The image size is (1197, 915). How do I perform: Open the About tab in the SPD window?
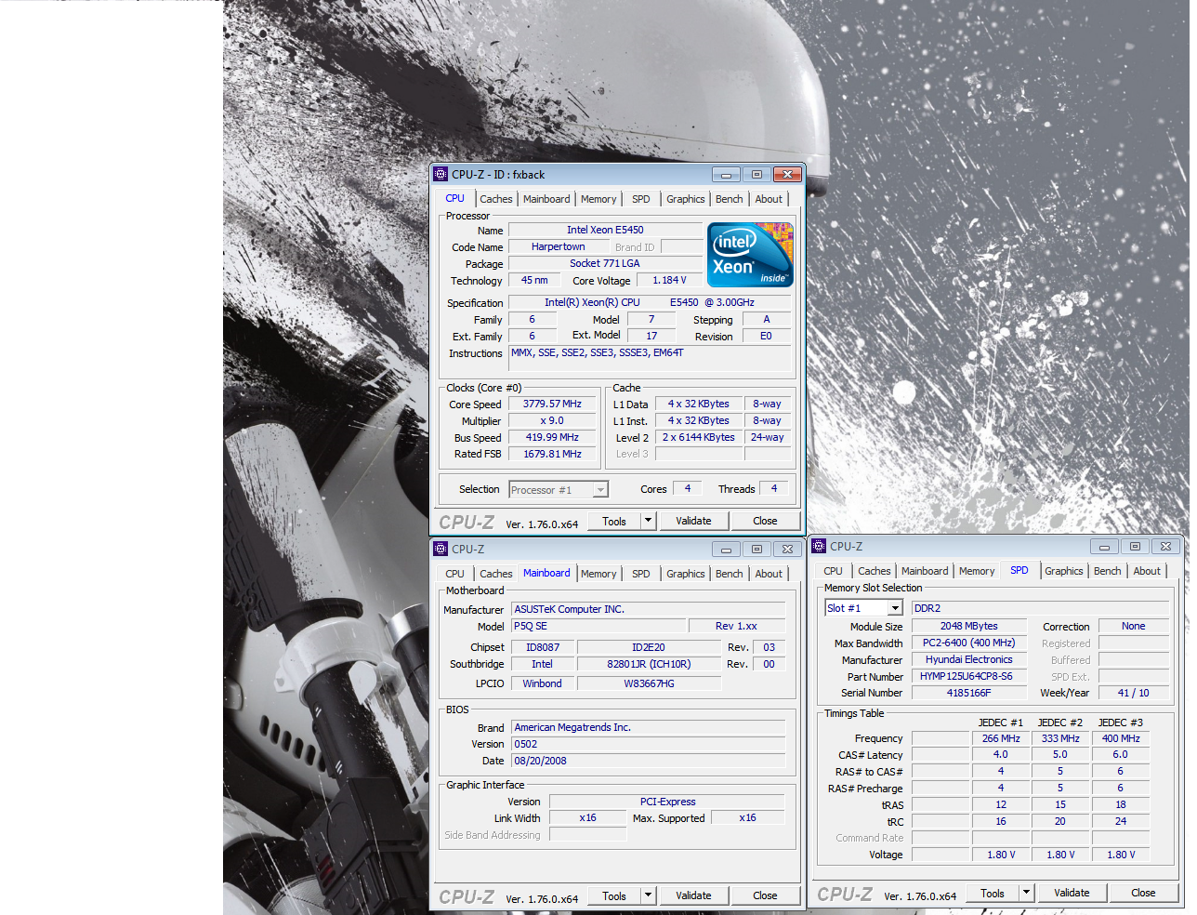click(x=1147, y=571)
